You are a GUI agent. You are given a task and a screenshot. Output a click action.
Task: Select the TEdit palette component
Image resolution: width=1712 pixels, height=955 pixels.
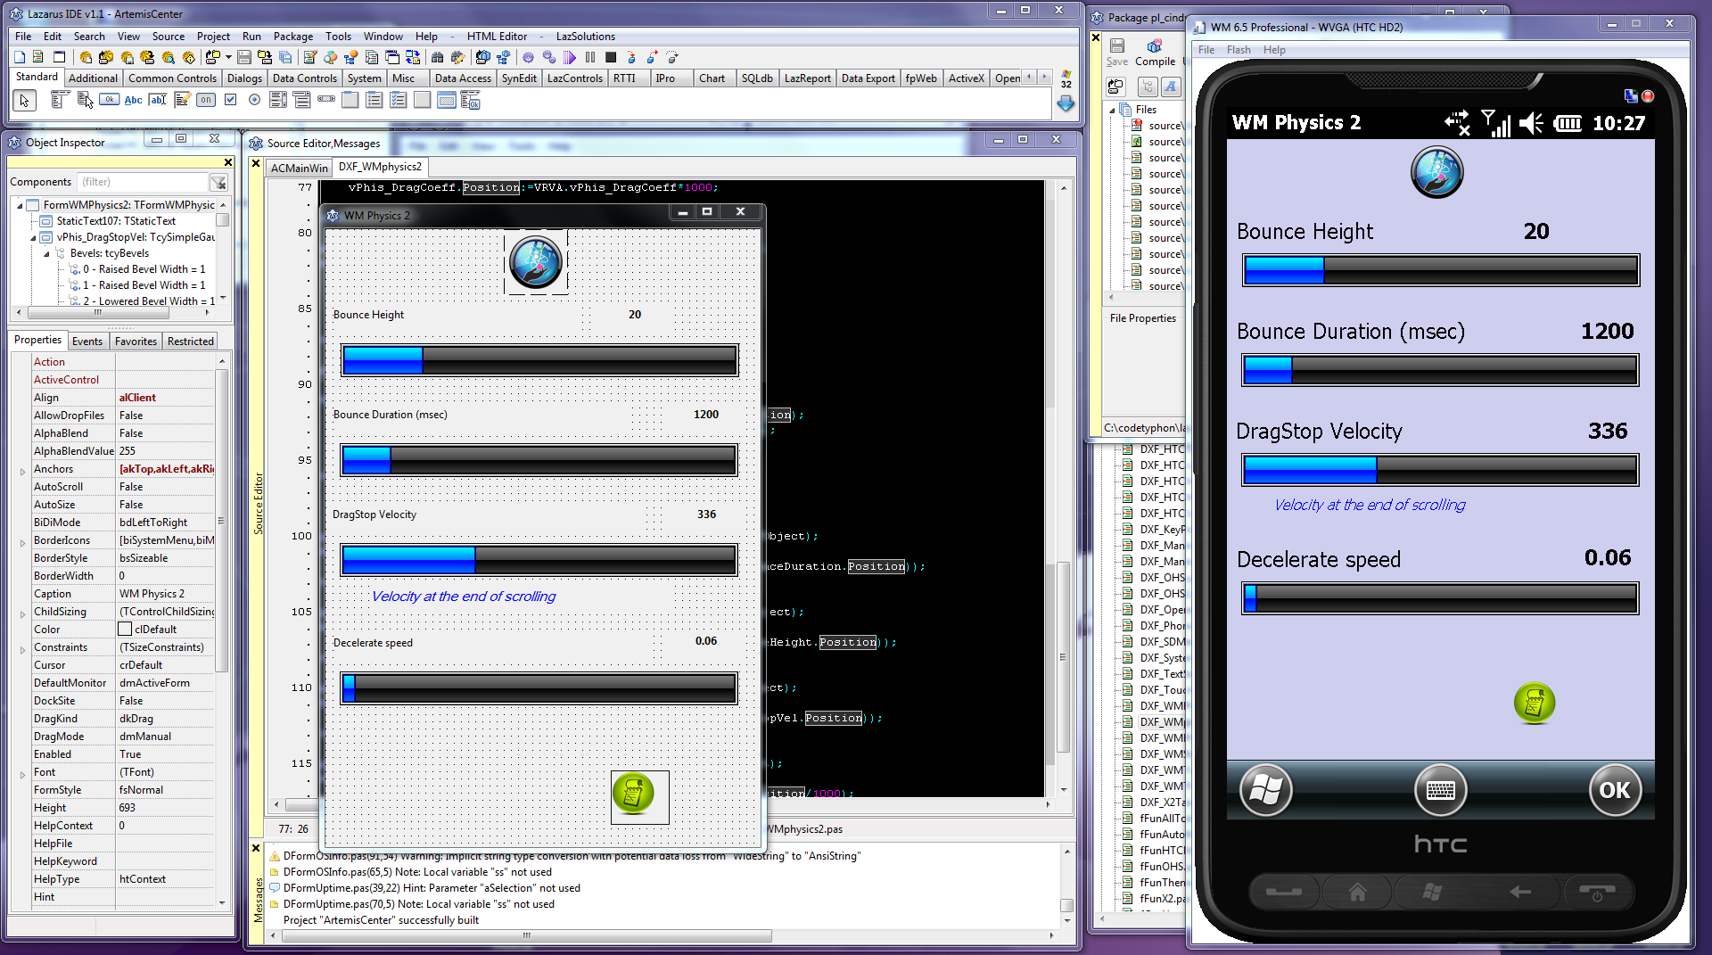click(x=158, y=100)
